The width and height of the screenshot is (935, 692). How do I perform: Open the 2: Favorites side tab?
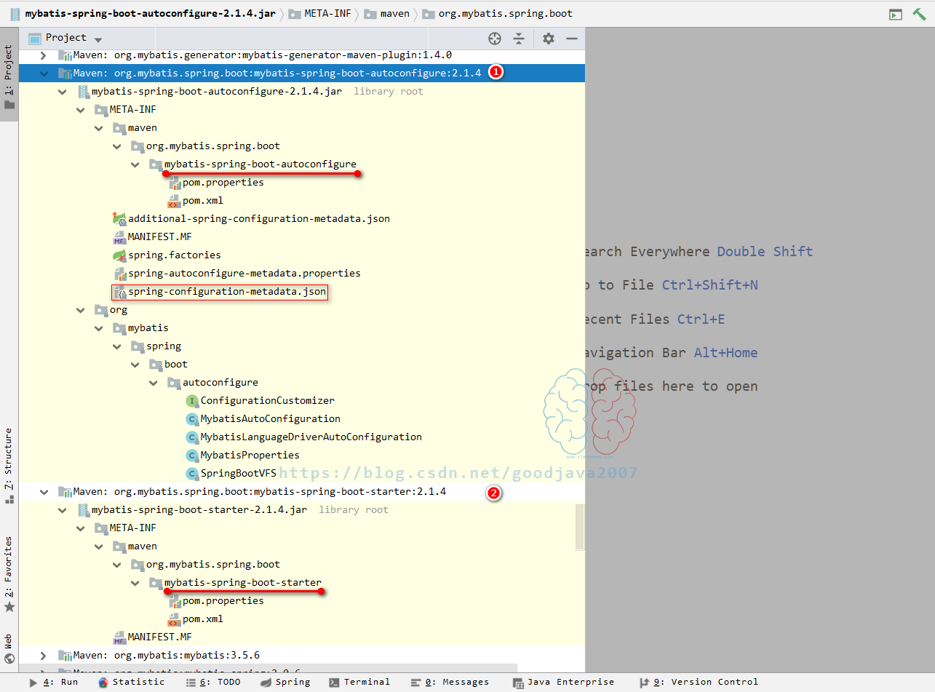[9, 574]
